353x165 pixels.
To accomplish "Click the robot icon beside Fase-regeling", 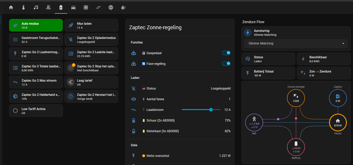I will (x=134, y=64).
